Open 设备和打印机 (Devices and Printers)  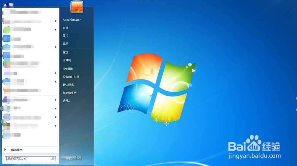coord(71,77)
